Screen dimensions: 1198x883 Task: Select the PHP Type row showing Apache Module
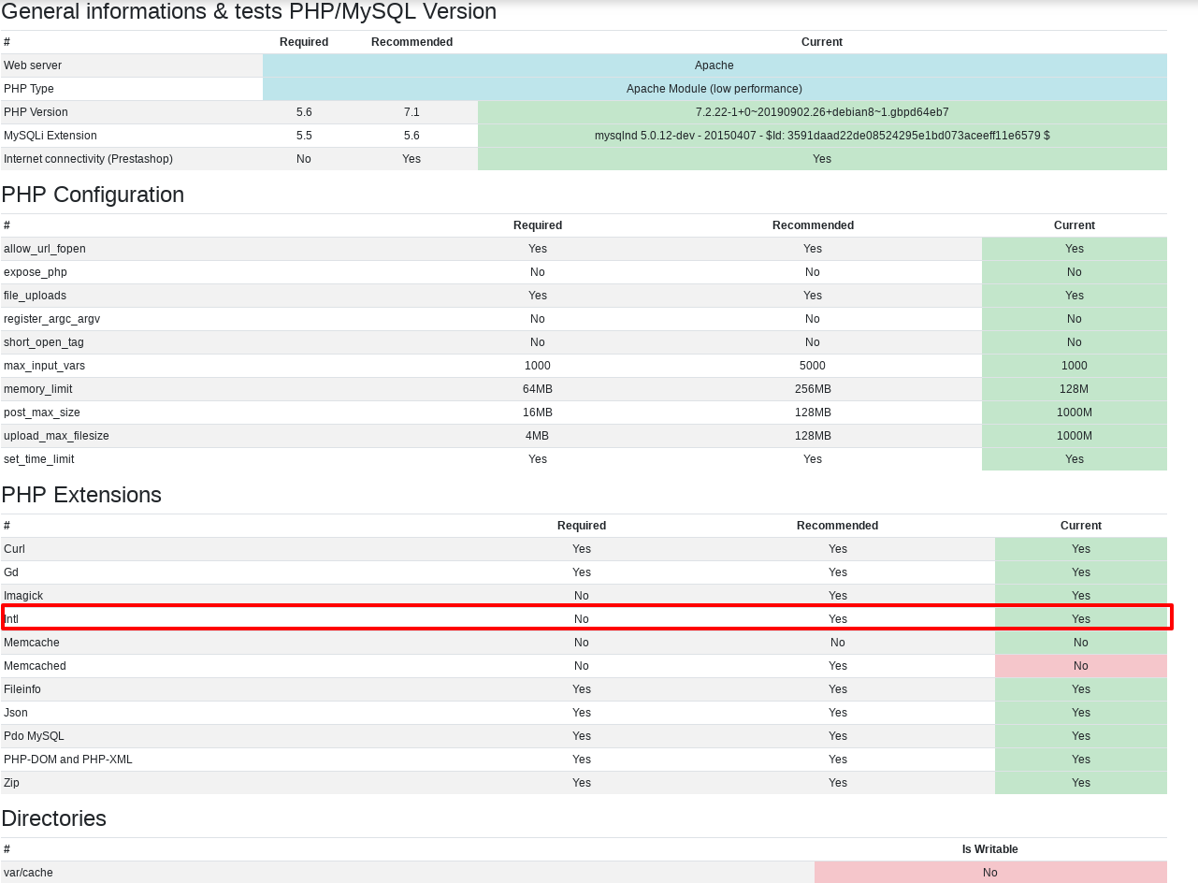pos(714,88)
